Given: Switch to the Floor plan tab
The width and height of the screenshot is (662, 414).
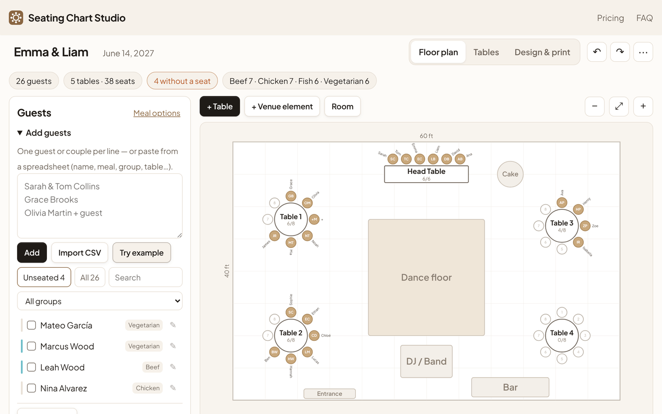Looking at the screenshot, I should (x=438, y=52).
